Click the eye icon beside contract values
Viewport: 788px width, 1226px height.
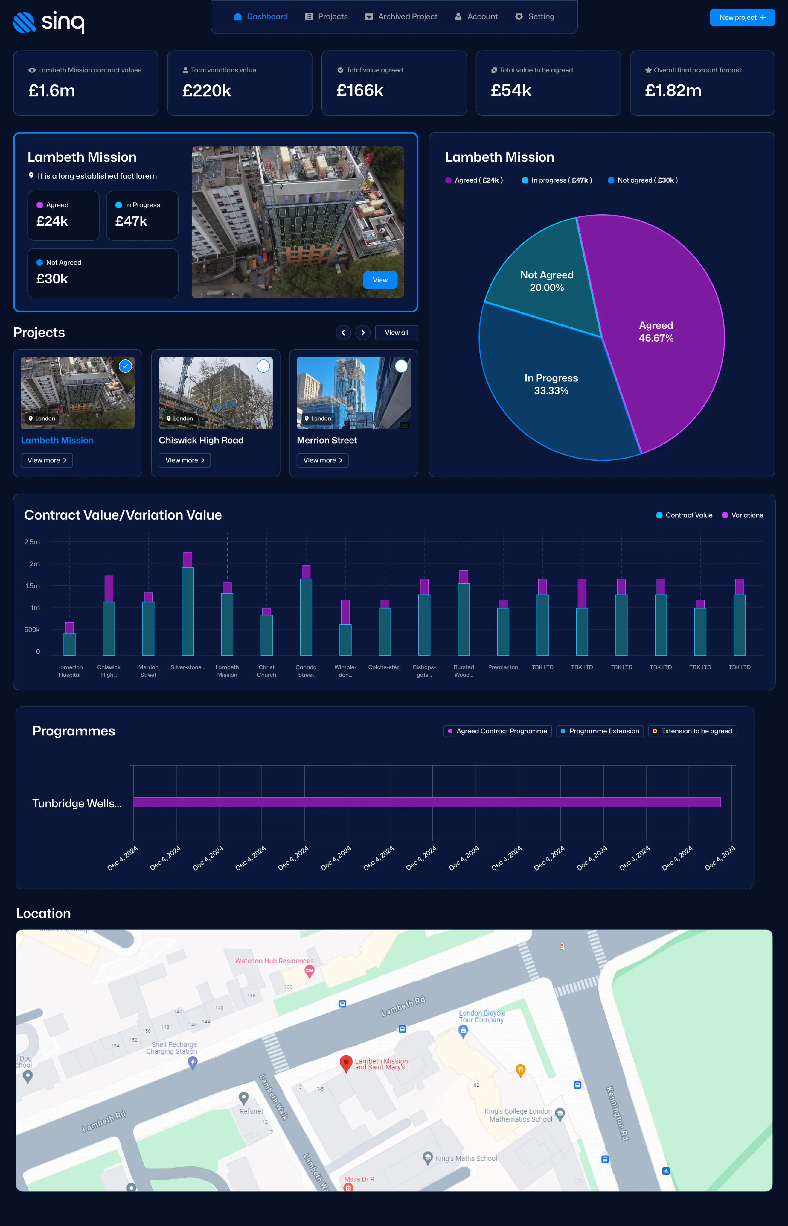coord(32,70)
